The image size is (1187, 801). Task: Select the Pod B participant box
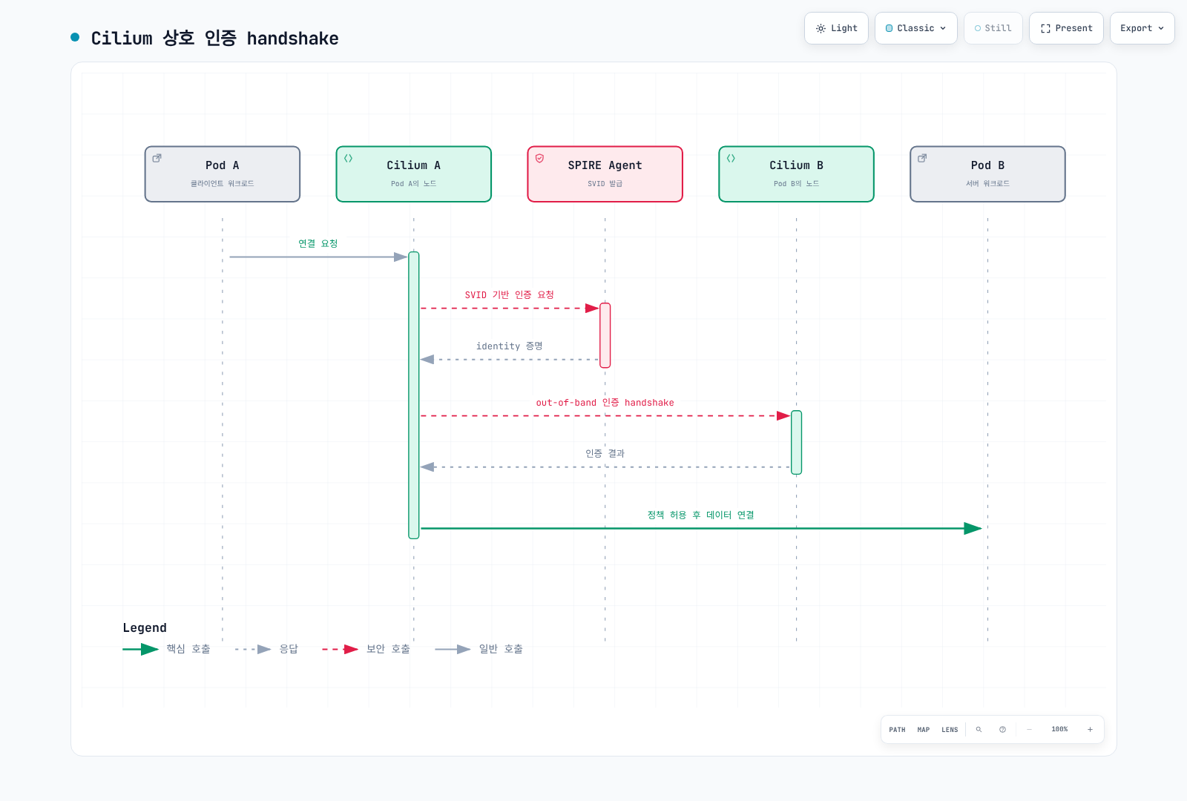pyautogui.click(x=988, y=174)
